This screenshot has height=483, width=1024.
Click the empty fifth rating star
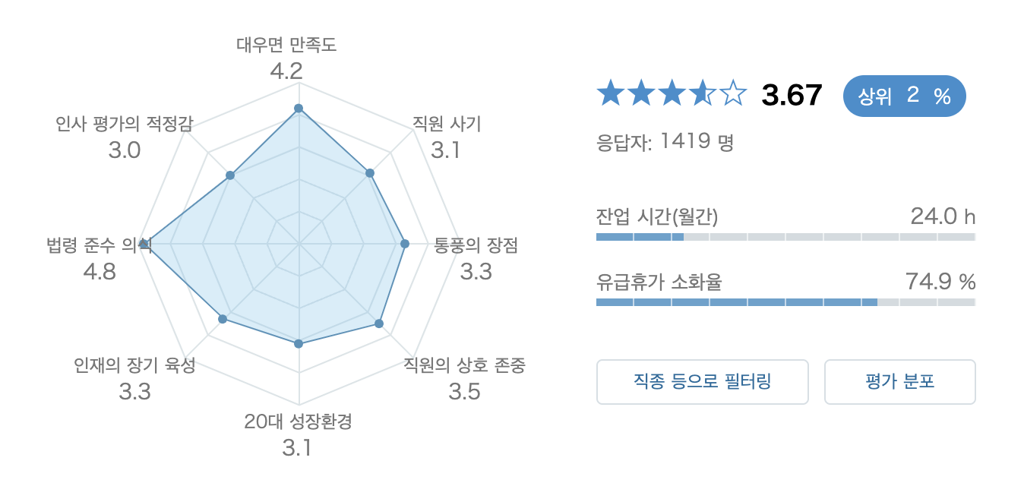point(733,95)
